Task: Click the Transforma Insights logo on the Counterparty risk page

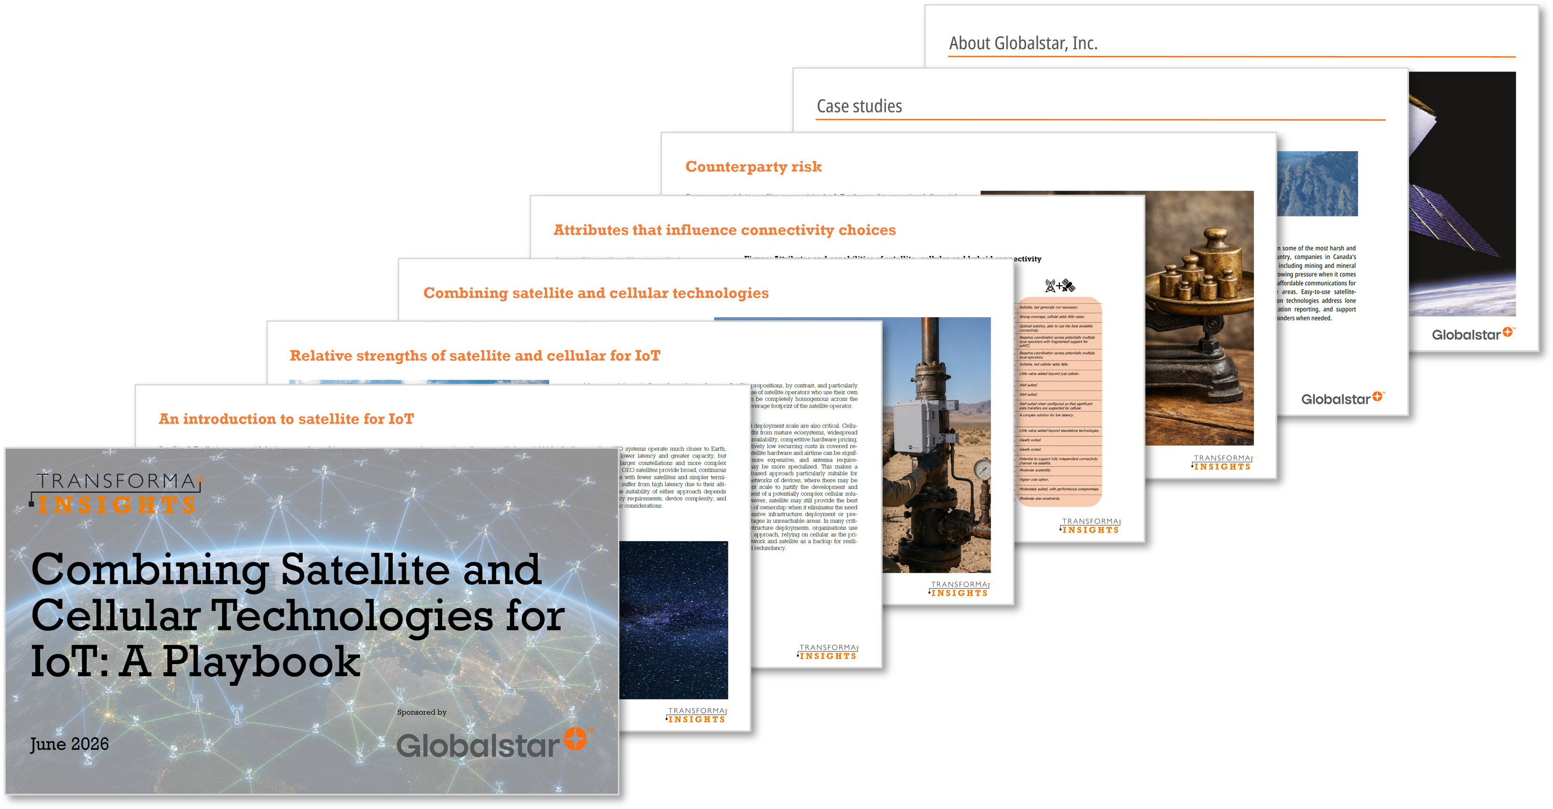Action: click(1222, 462)
